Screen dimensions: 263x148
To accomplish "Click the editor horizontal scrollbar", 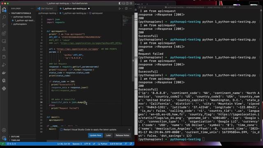I will tap(78, 141).
